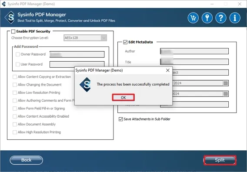Click the Back button
The image size is (247, 172).
26,160
